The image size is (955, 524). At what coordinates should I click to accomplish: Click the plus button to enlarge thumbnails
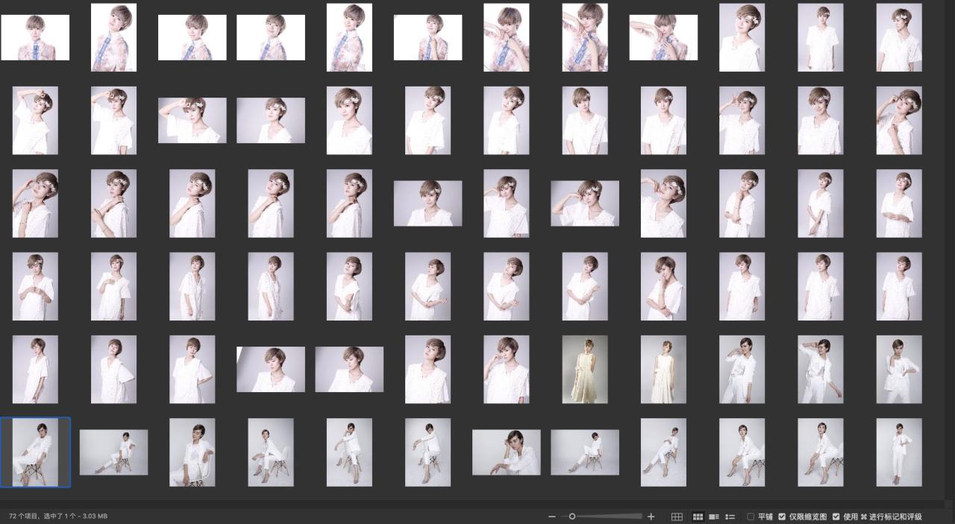(x=651, y=517)
